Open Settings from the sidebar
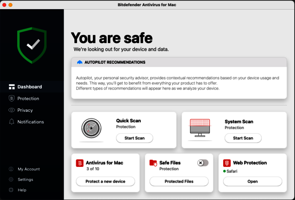295x200 pixels. click(25, 179)
